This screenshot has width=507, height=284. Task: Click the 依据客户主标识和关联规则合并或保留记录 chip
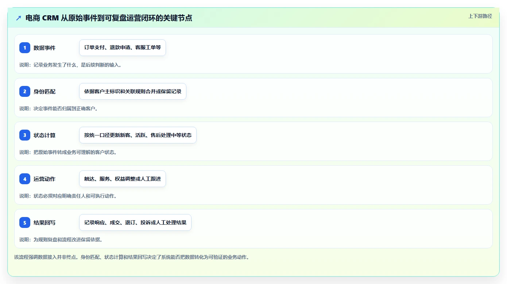click(x=133, y=91)
